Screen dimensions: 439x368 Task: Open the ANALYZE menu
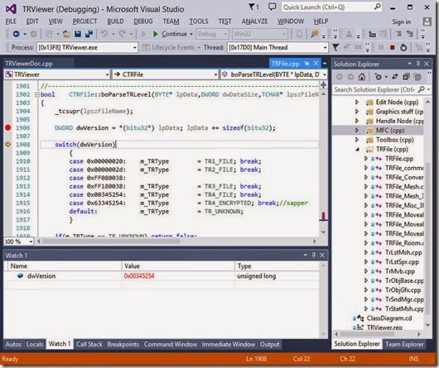point(254,22)
